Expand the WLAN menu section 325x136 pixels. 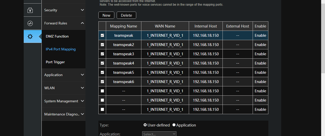click(63, 88)
